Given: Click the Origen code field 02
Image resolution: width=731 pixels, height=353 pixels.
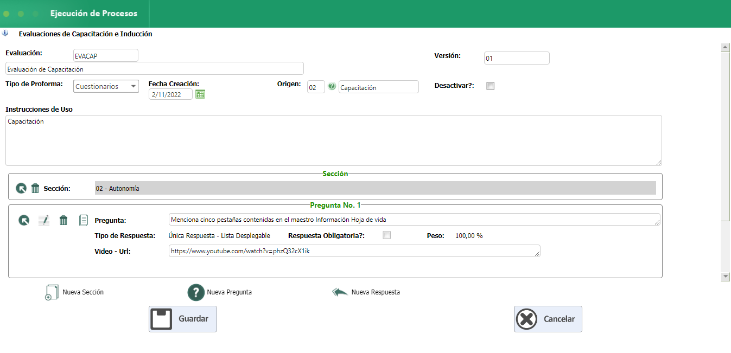Looking at the screenshot, I should point(316,87).
